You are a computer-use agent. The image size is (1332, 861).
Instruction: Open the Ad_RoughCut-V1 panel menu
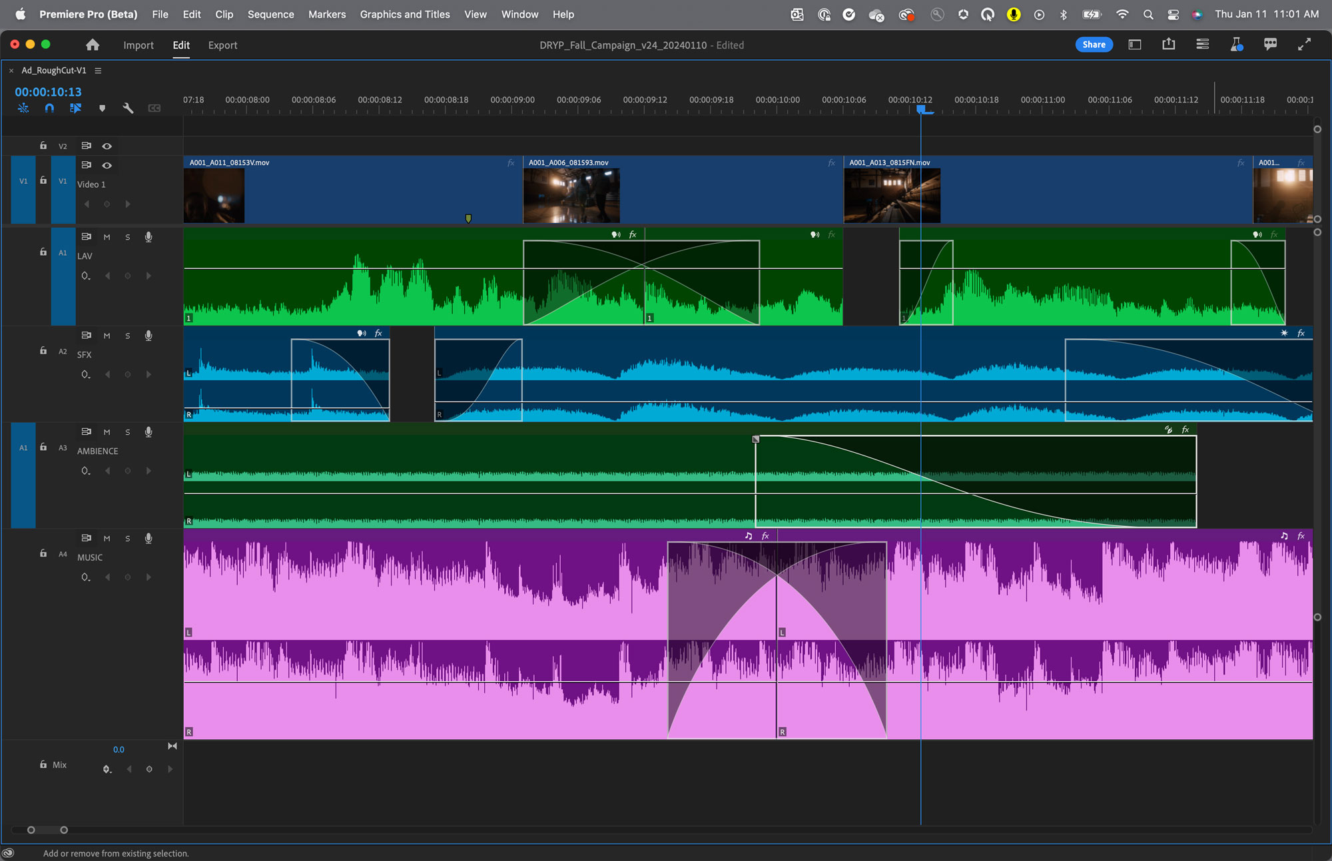point(98,70)
